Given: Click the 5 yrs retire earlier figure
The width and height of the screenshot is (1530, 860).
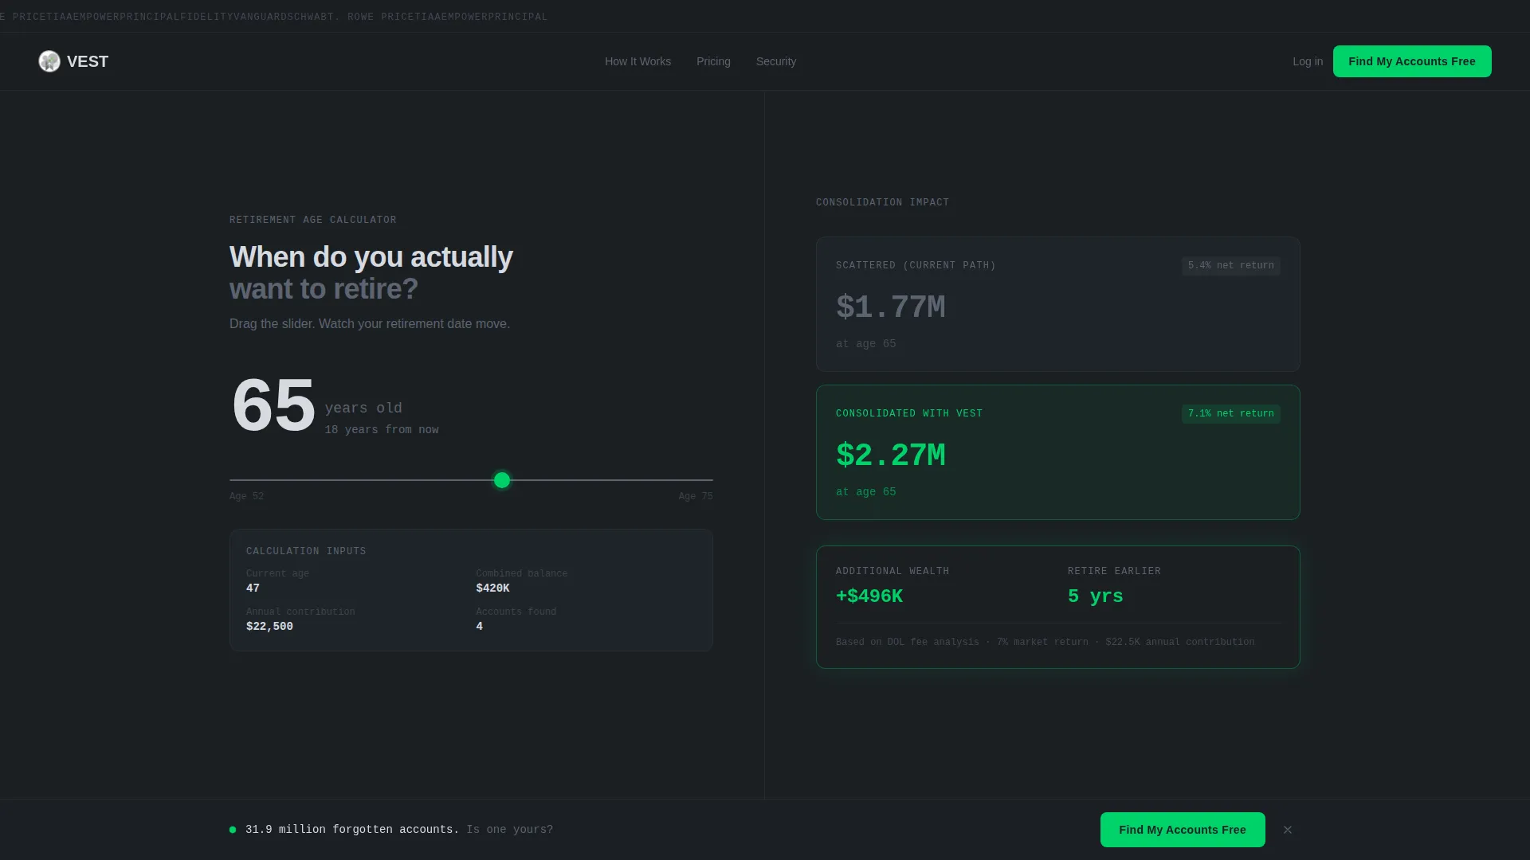Looking at the screenshot, I should tap(1096, 596).
